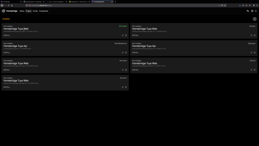Install @vitramir Homebridge Tuya Web

click(7, 87)
